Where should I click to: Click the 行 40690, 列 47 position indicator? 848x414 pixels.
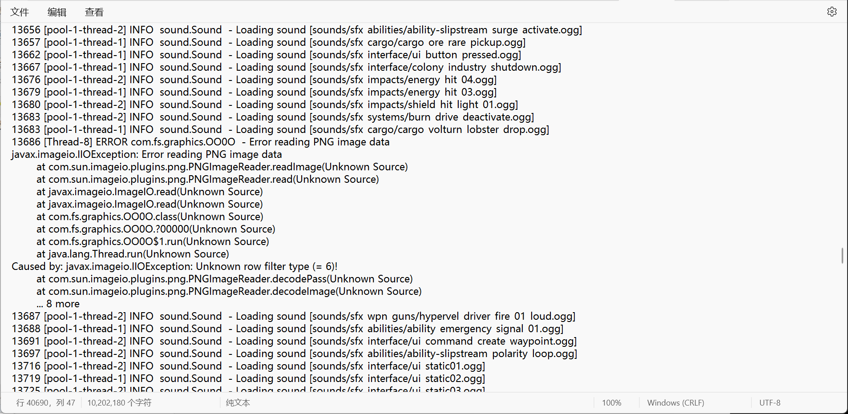point(46,403)
